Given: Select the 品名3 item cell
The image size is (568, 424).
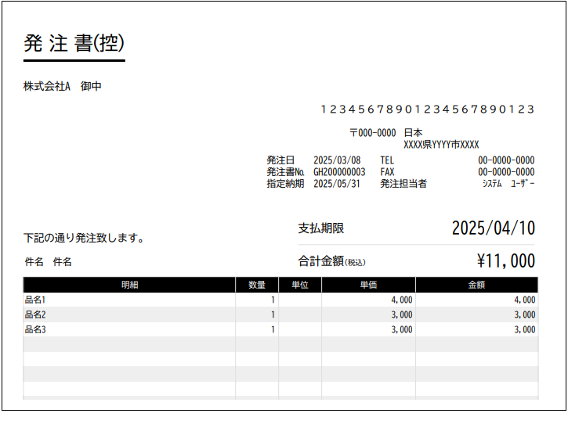Looking at the screenshot, I should click(129, 329).
